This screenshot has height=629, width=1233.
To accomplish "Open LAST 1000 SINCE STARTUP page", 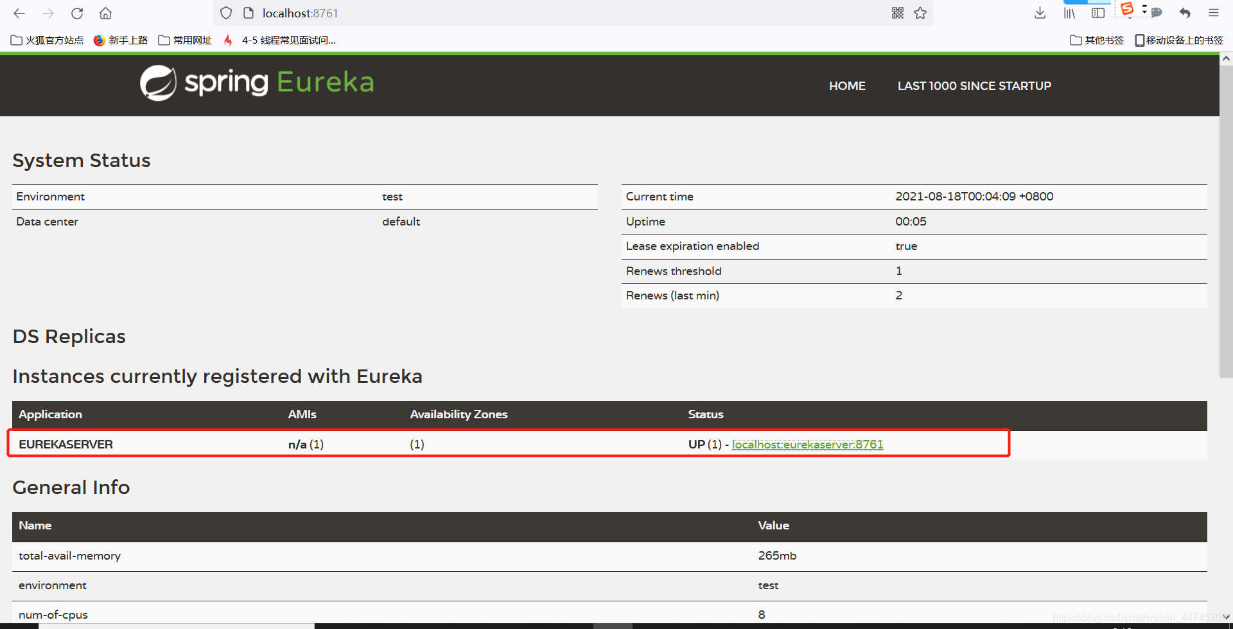I will pos(974,85).
